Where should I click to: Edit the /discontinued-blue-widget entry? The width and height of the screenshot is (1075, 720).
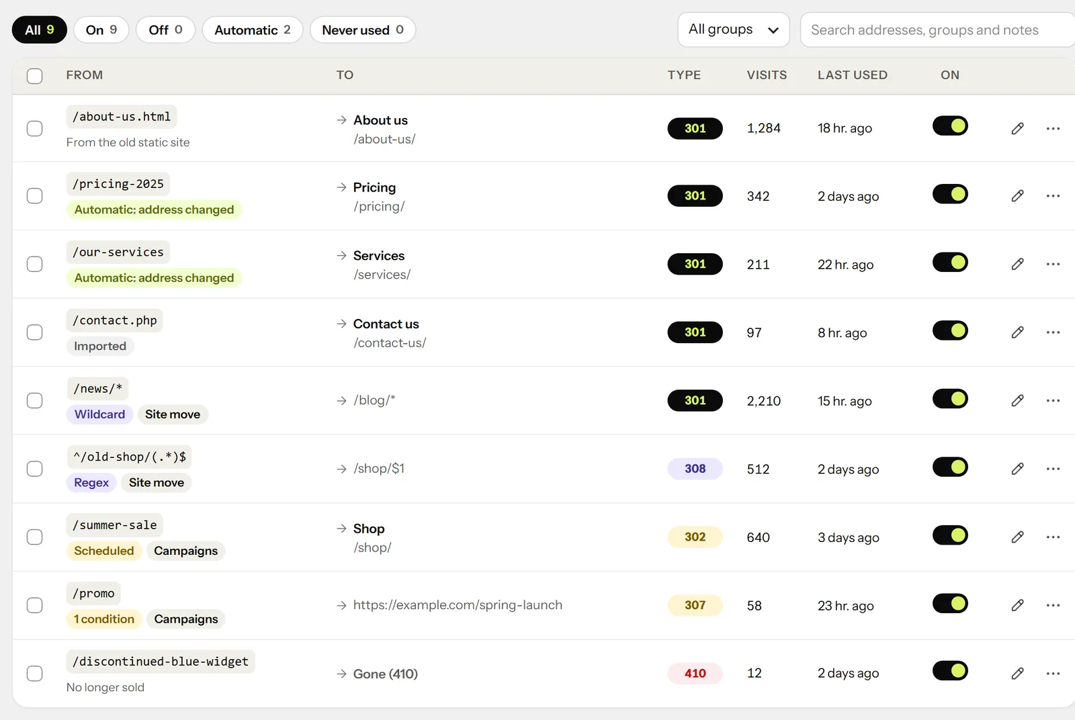point(1017,673)
